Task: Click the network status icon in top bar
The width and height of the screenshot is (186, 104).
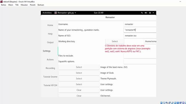Action: [x=142, y=13]
